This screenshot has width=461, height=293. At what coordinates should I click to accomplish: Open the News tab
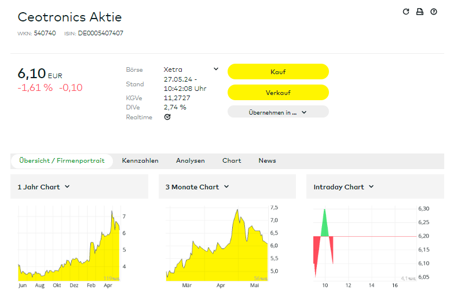(x=267, y=161)
